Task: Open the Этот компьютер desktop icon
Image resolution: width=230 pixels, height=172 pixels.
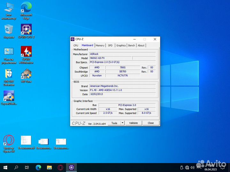Action: [9, 11]
